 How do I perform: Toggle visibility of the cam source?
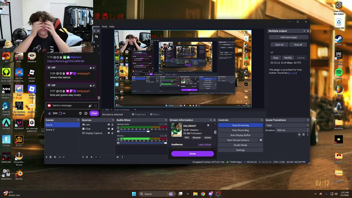coord(109,125)
